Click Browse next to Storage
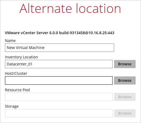141x123 pixels. click(125, 113)
